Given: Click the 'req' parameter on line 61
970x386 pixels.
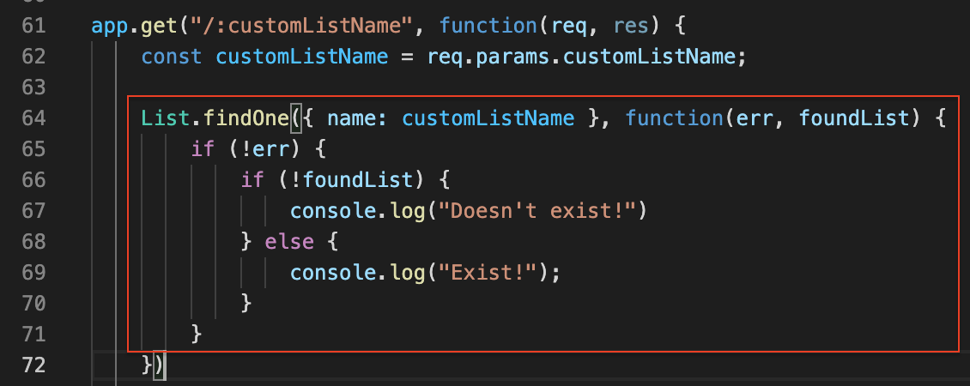Looking at the screenshot, I should [x=569, y=26].
